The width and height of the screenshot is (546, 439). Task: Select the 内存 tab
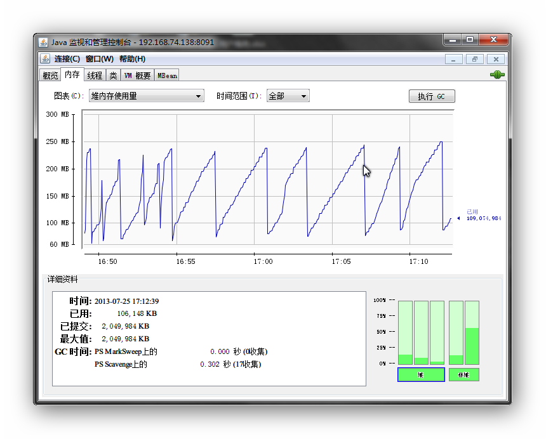(72, 74)
